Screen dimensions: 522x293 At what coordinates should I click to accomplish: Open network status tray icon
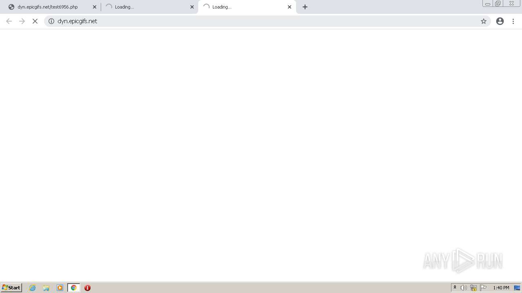tap(473, 288)
